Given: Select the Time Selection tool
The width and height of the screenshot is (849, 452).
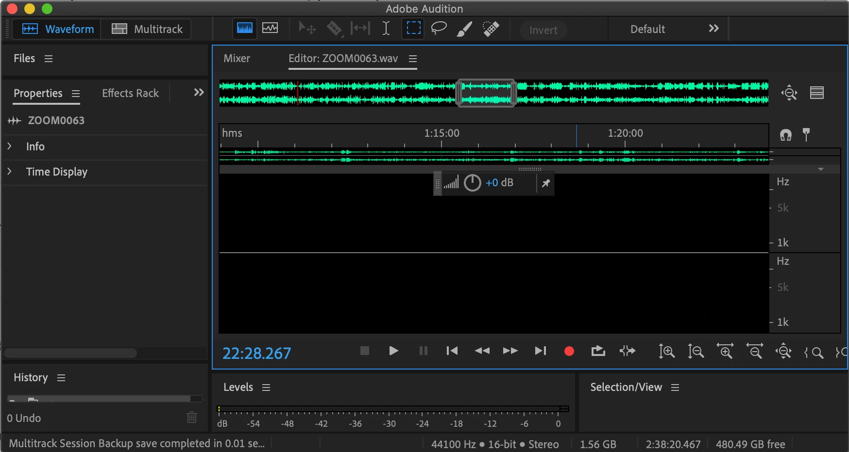Looking at the screenshot, I should 386,29.
